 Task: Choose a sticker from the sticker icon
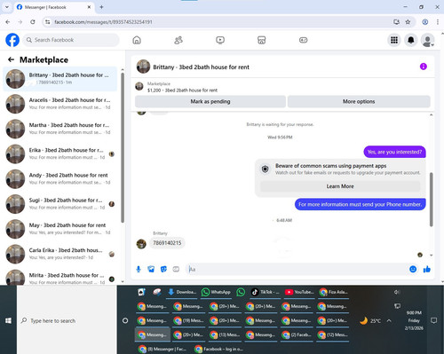pos(163,269)
